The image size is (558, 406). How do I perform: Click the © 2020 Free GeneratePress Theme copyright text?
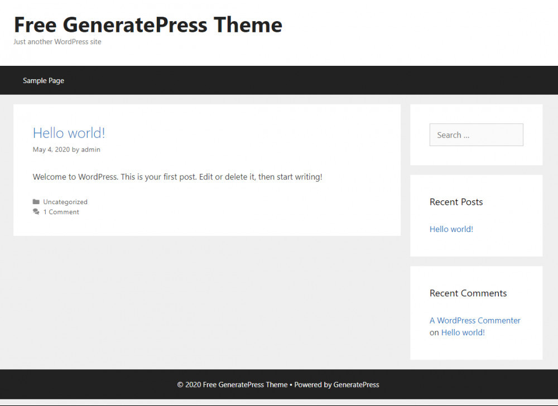tap(232, 385)
